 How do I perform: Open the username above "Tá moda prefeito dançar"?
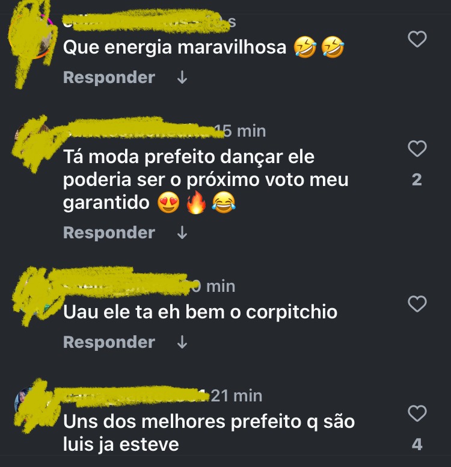138,131
